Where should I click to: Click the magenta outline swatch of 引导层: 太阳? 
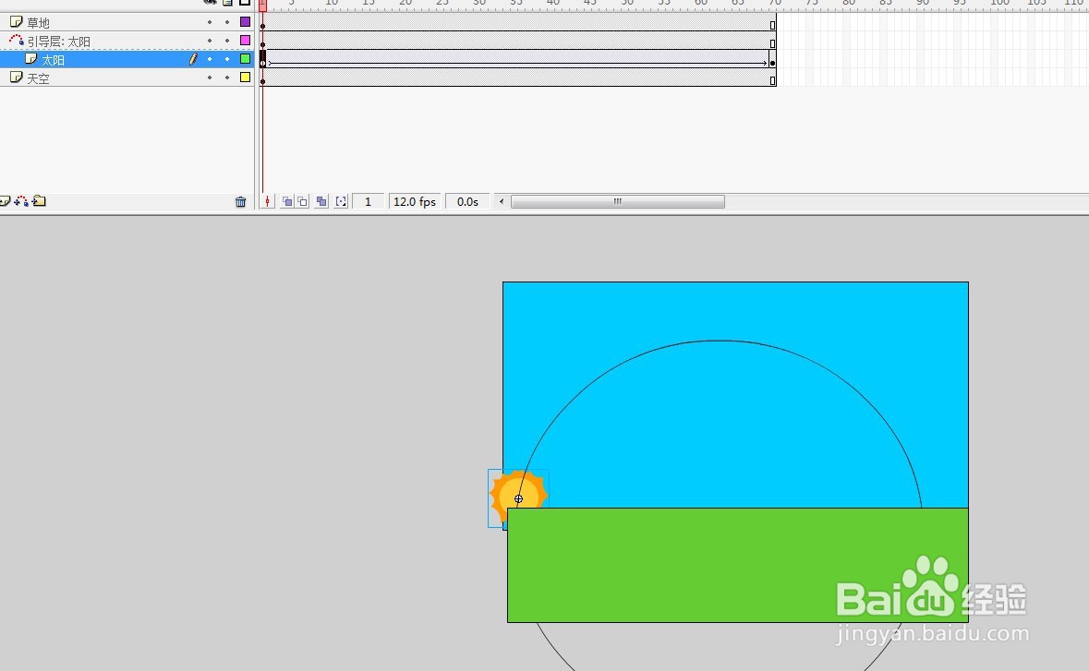(x=245, y=41)
